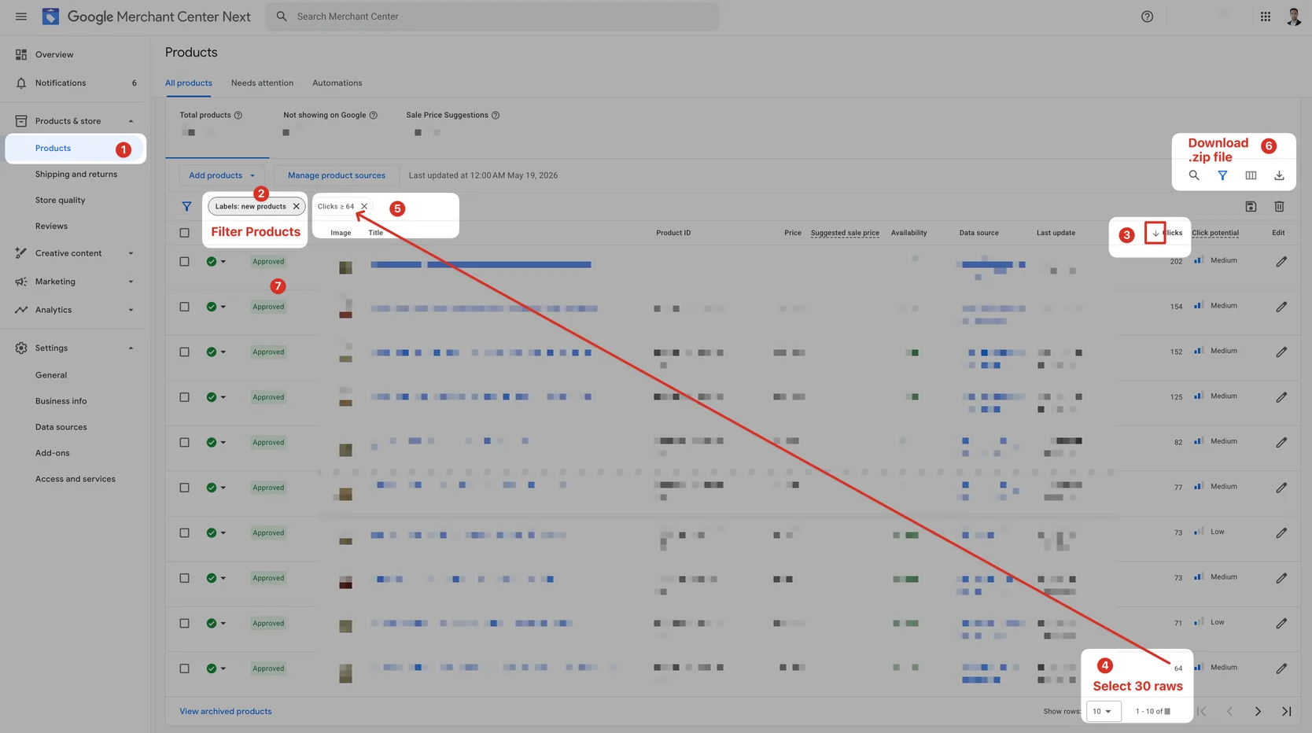Remove the Labels: new products filter chip

296,206
